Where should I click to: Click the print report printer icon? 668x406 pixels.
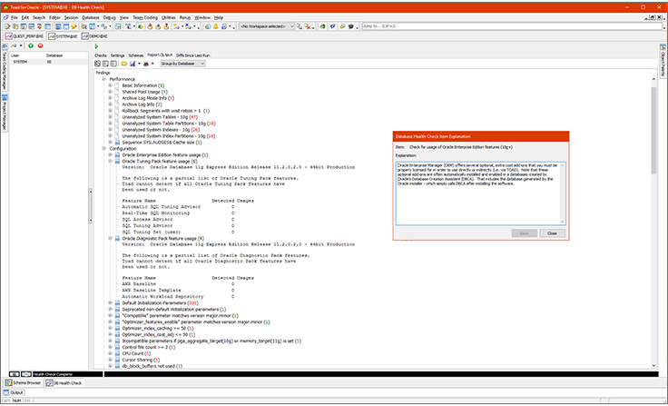(146, 64)
